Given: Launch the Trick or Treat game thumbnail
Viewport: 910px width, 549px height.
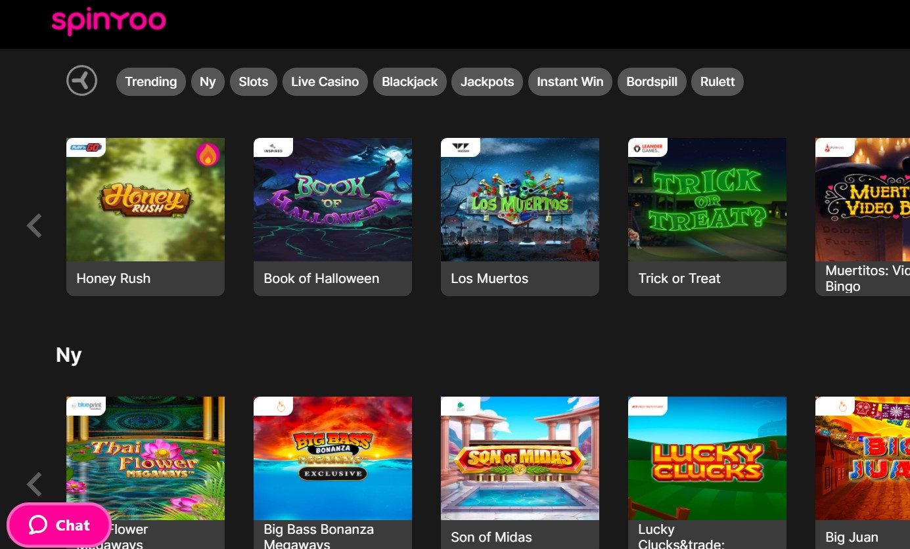Looking at the screenshot, I should pyautogui.click(x=707, y=200).
